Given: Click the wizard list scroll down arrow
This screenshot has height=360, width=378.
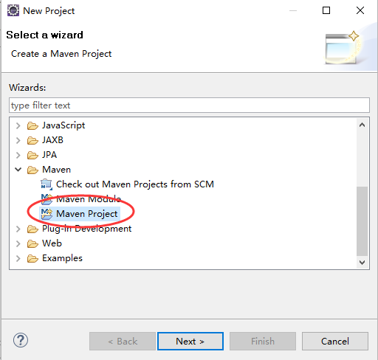Looking at the screenshot, I should [x=362, y=263].
